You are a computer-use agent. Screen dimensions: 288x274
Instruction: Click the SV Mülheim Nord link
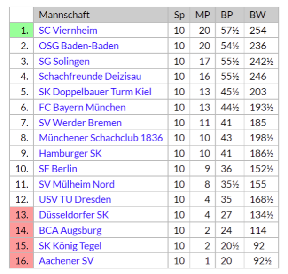click(x=77, y=184)
